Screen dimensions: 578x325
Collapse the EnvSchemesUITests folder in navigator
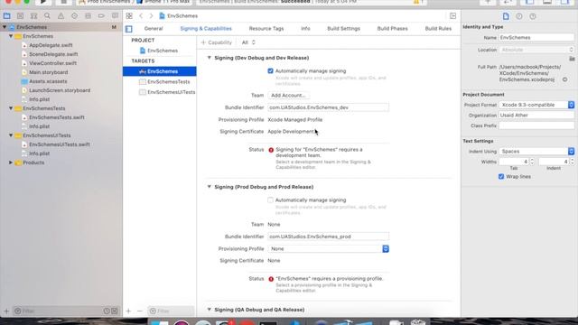pos(11,135)
